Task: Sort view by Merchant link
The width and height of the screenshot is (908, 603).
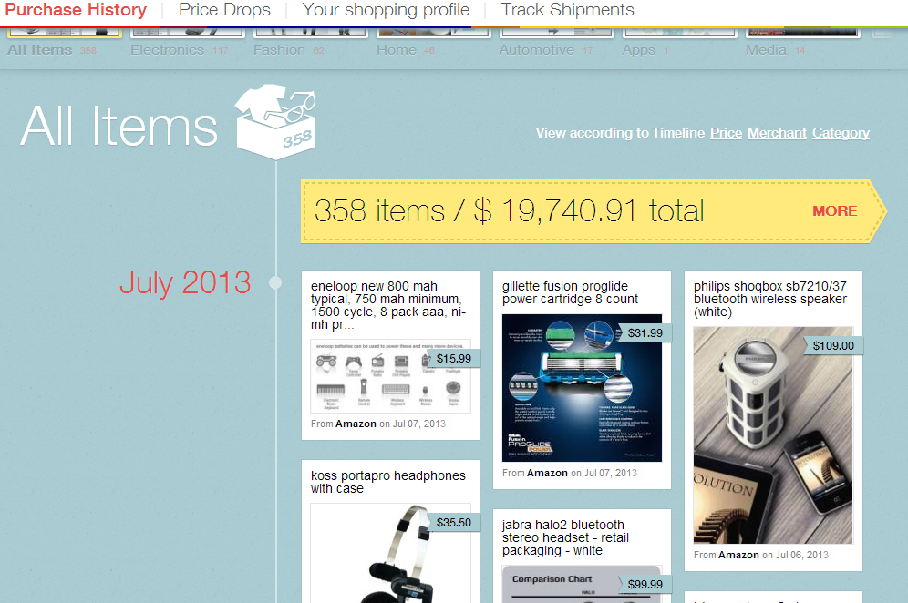Action: (777, 133)
